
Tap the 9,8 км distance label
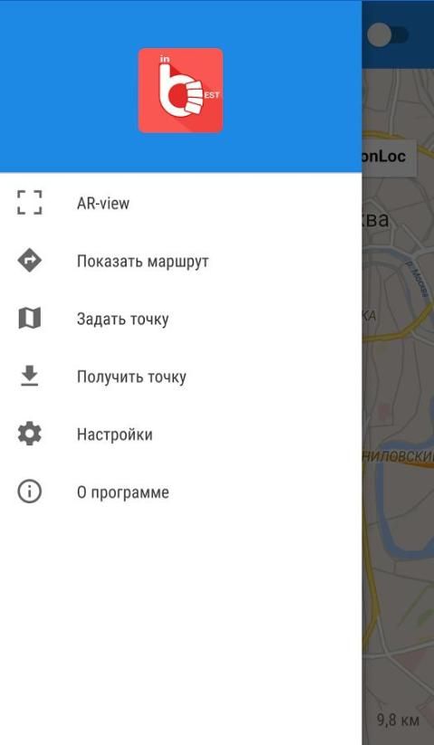tap(398, 720)
